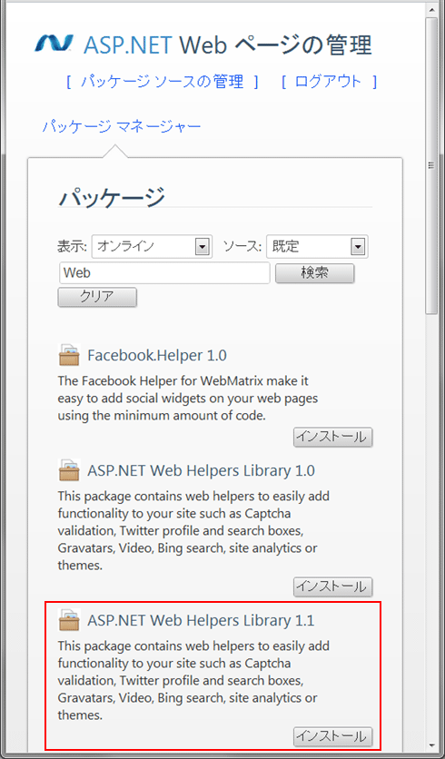Click the Web Helpers Library 1.1 package icon
The height and width of the screenshot is (759, 445).
[x=69, y=619]
